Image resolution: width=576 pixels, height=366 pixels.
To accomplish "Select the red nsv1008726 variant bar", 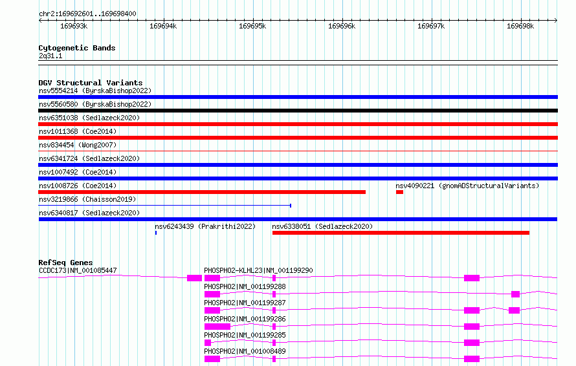I will (x=202, y=192).
